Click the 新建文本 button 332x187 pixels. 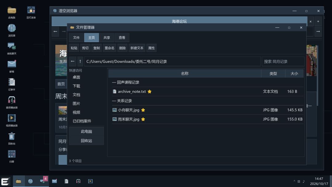coord(137,48)
